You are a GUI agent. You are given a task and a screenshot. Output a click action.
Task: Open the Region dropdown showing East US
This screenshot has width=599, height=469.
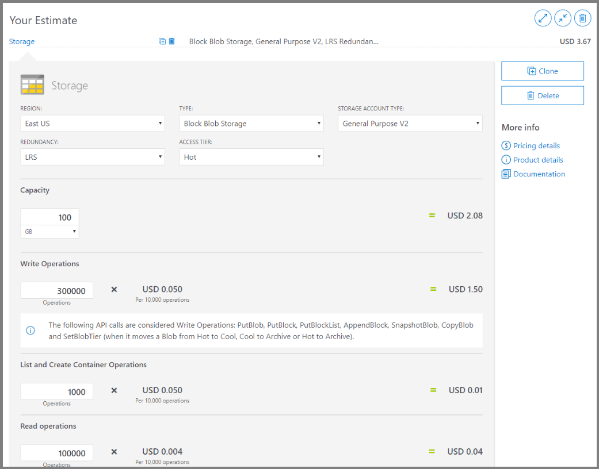click(x=93, y=123)
